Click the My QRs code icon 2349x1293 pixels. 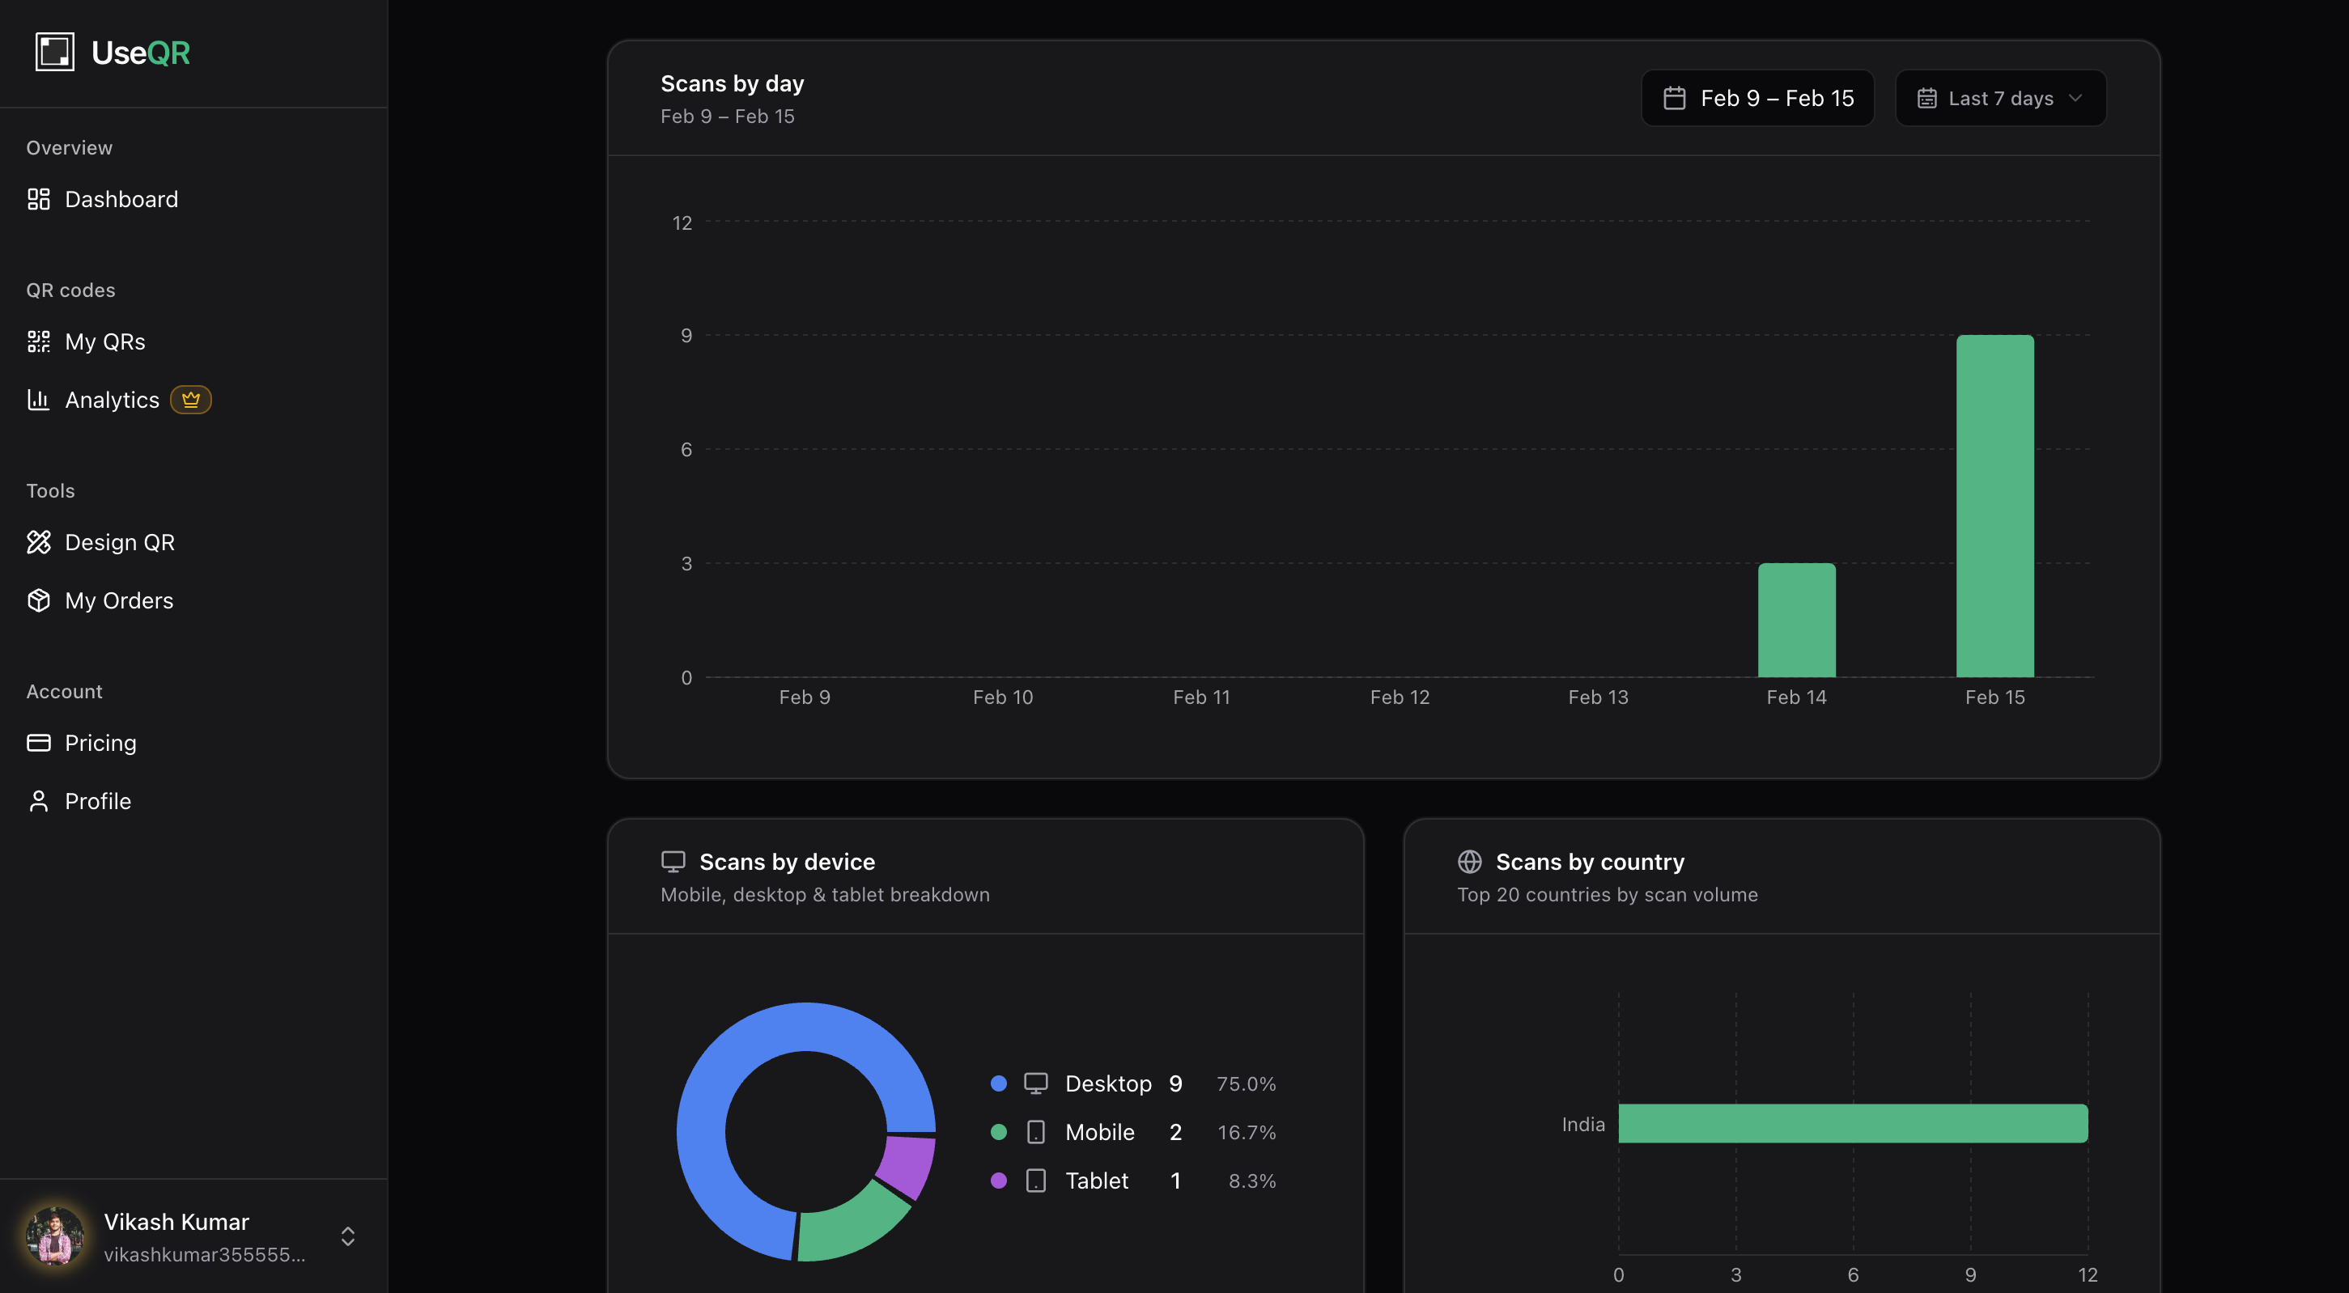(x=38, y=341)
